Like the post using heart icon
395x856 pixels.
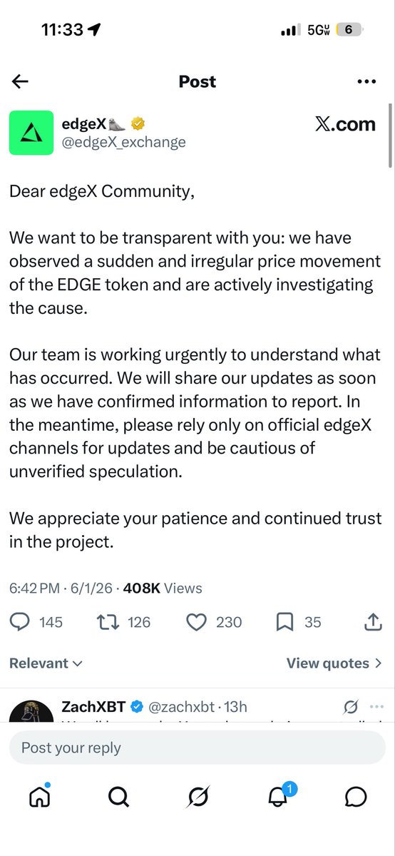pos(196,623)
